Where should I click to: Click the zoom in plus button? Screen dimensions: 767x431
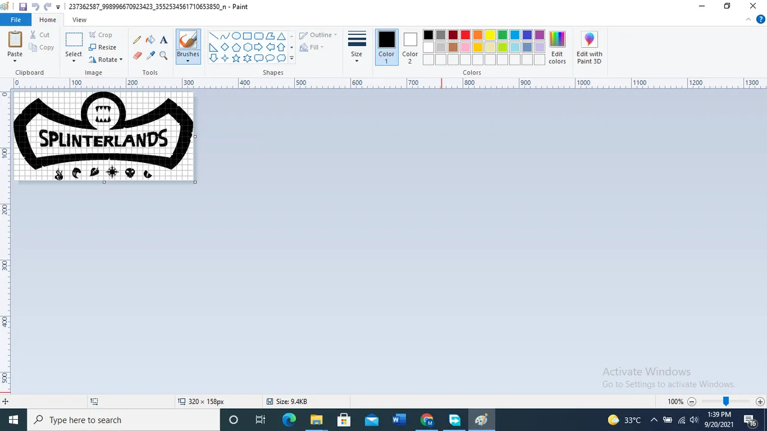760,402
